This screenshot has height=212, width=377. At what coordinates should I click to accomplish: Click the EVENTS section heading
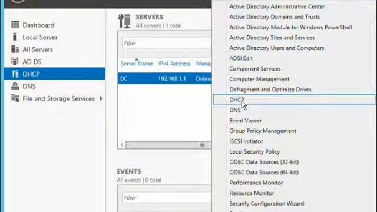[x=129, y=171]
